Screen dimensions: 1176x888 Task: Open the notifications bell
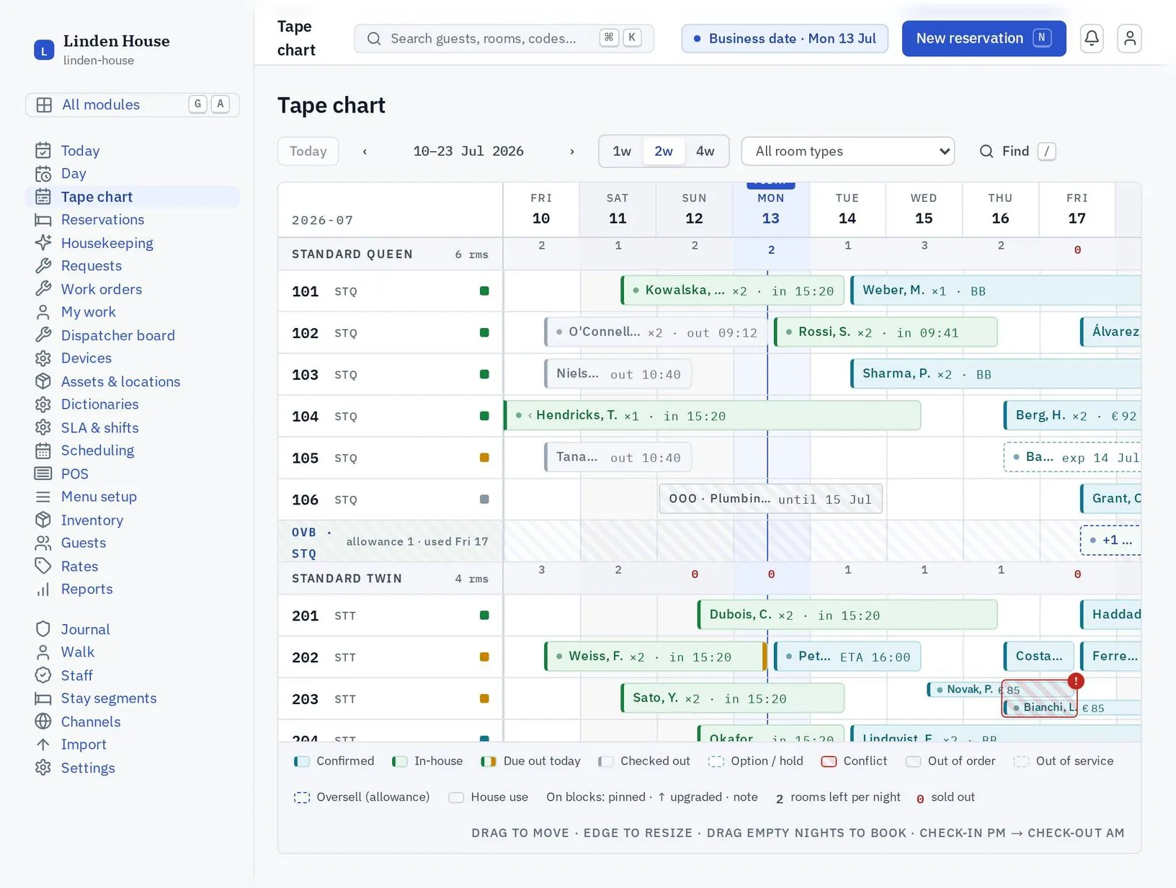[x=1092, y=38]
